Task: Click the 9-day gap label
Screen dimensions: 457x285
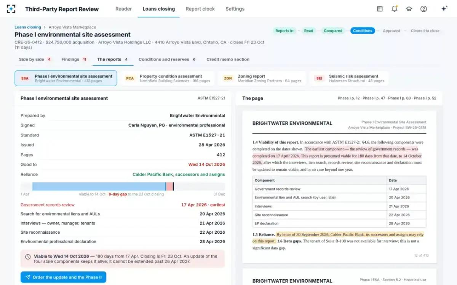Action: [x=118, y=194]
